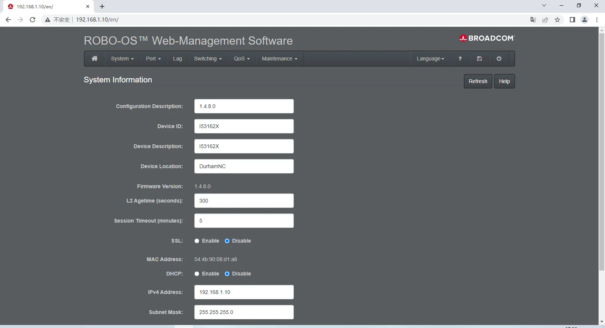Reload the page with browser refresh icon
The width and height of the screenshot is (605, 328).
click(x=33, y=20)
